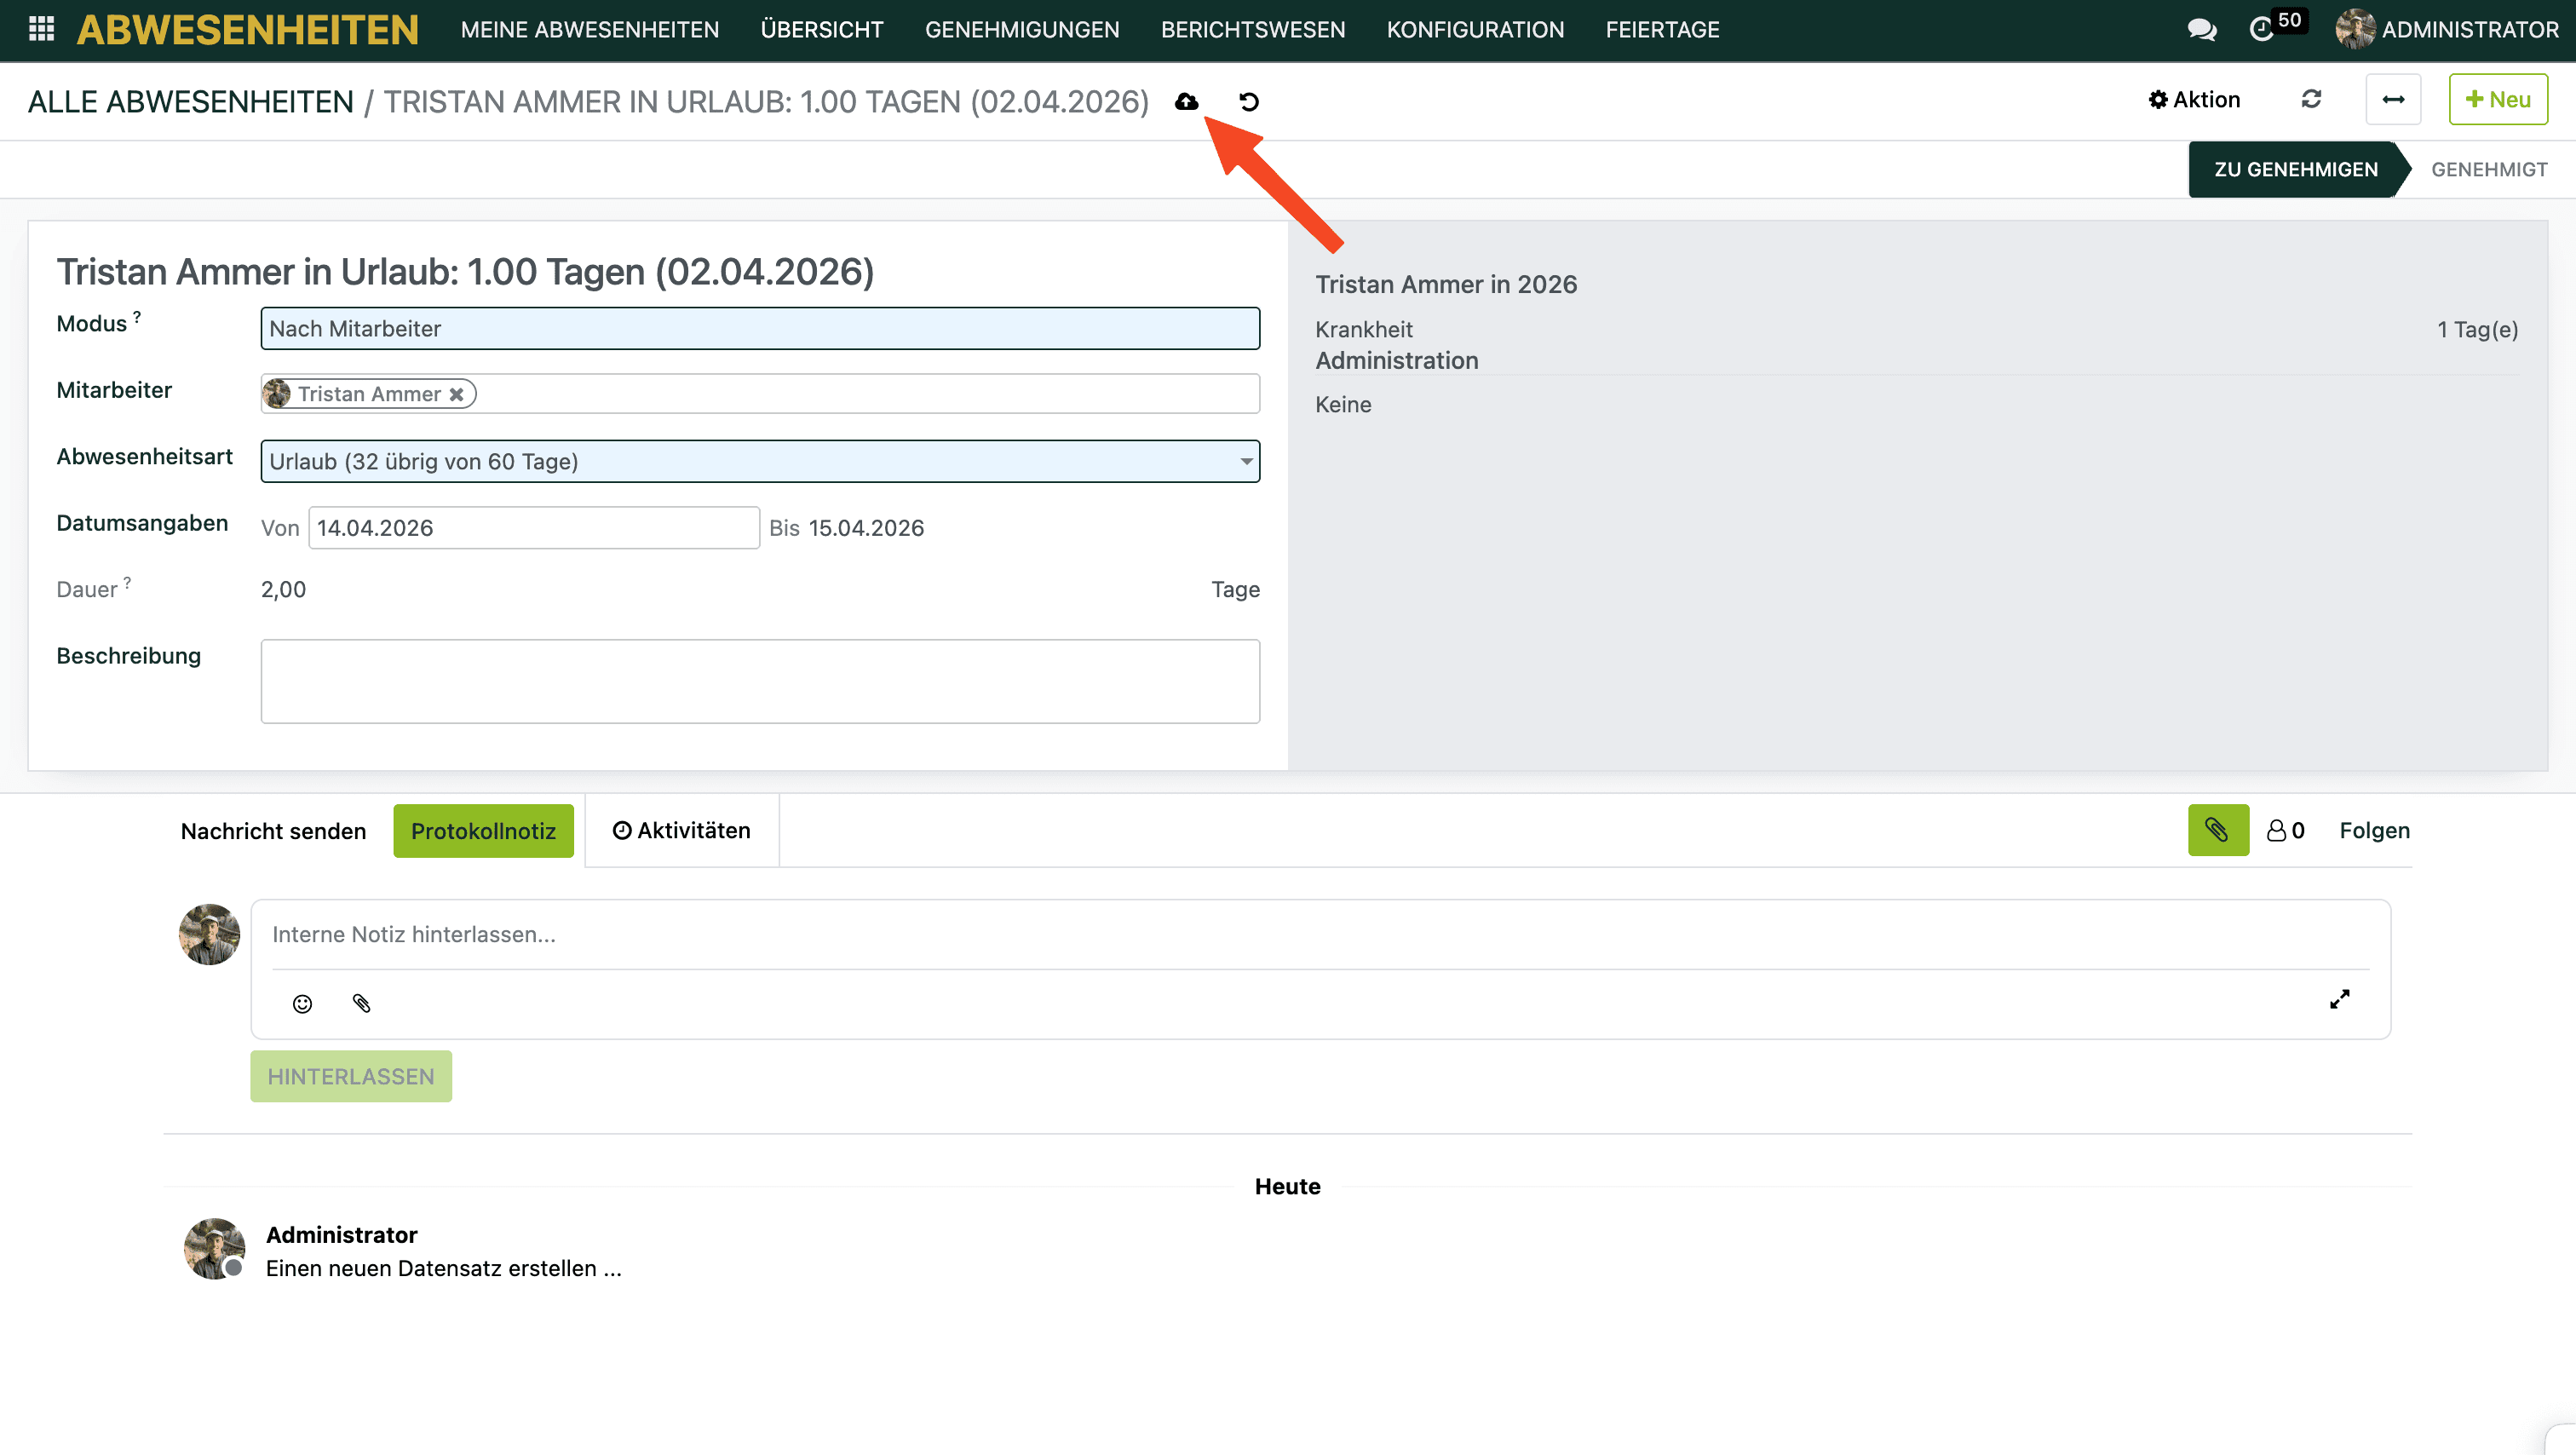Click the cloud save icon
This screenshot has height=1455, width=2576.
pyautogui.click(x=1186, y=101)
